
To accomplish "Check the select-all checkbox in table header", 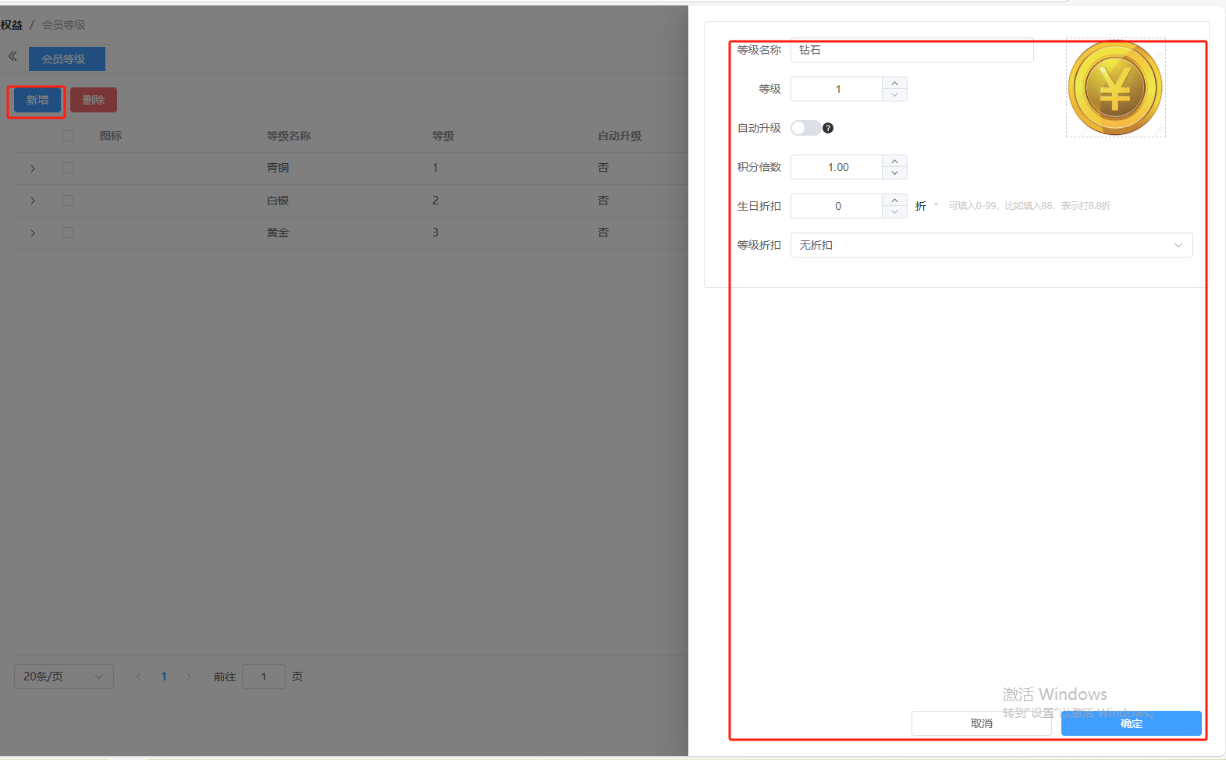I will point(68,136).
